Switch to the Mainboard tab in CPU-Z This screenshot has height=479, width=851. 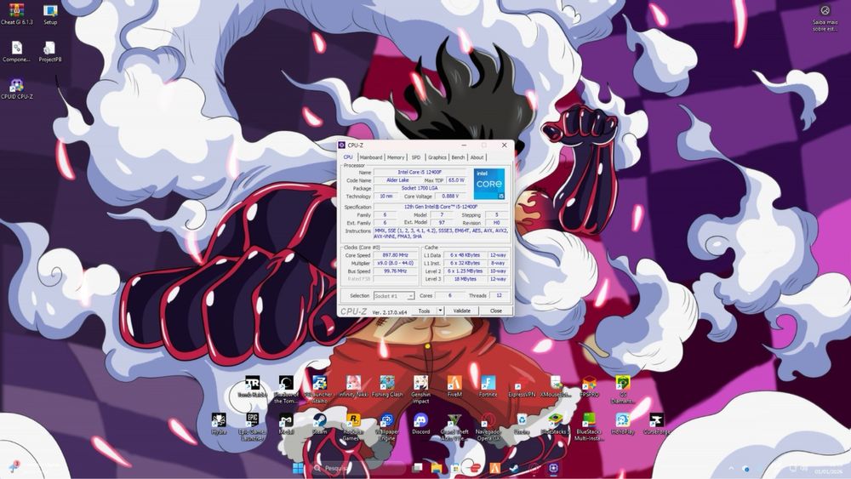pyautogui.click(x=371, y=157)
